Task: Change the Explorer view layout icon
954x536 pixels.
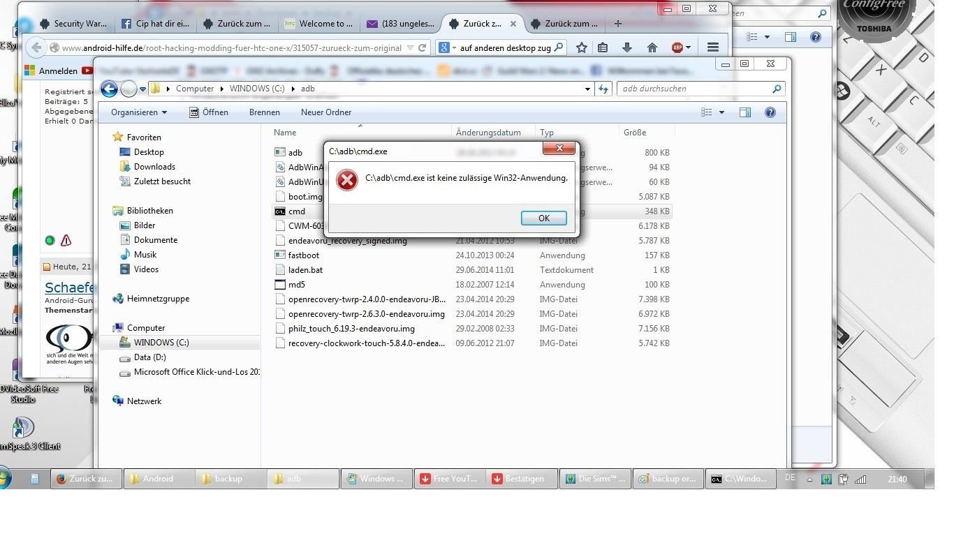Action: (707, 112)
